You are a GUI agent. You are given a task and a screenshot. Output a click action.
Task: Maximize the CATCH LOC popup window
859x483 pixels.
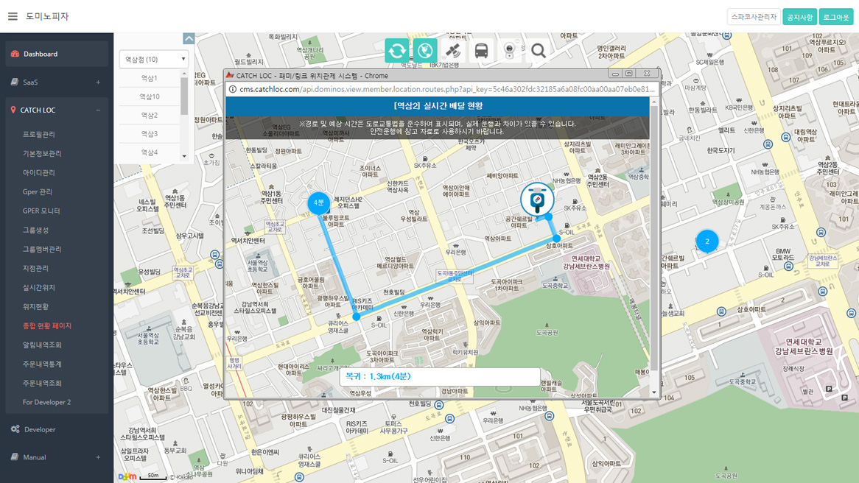pos(629,74)
